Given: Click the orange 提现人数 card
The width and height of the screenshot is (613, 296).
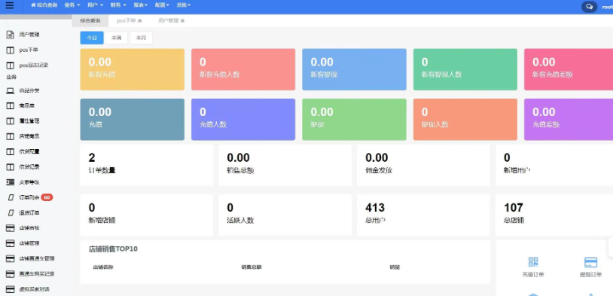Looking at the screenshot, I should [x=465, y=120].
